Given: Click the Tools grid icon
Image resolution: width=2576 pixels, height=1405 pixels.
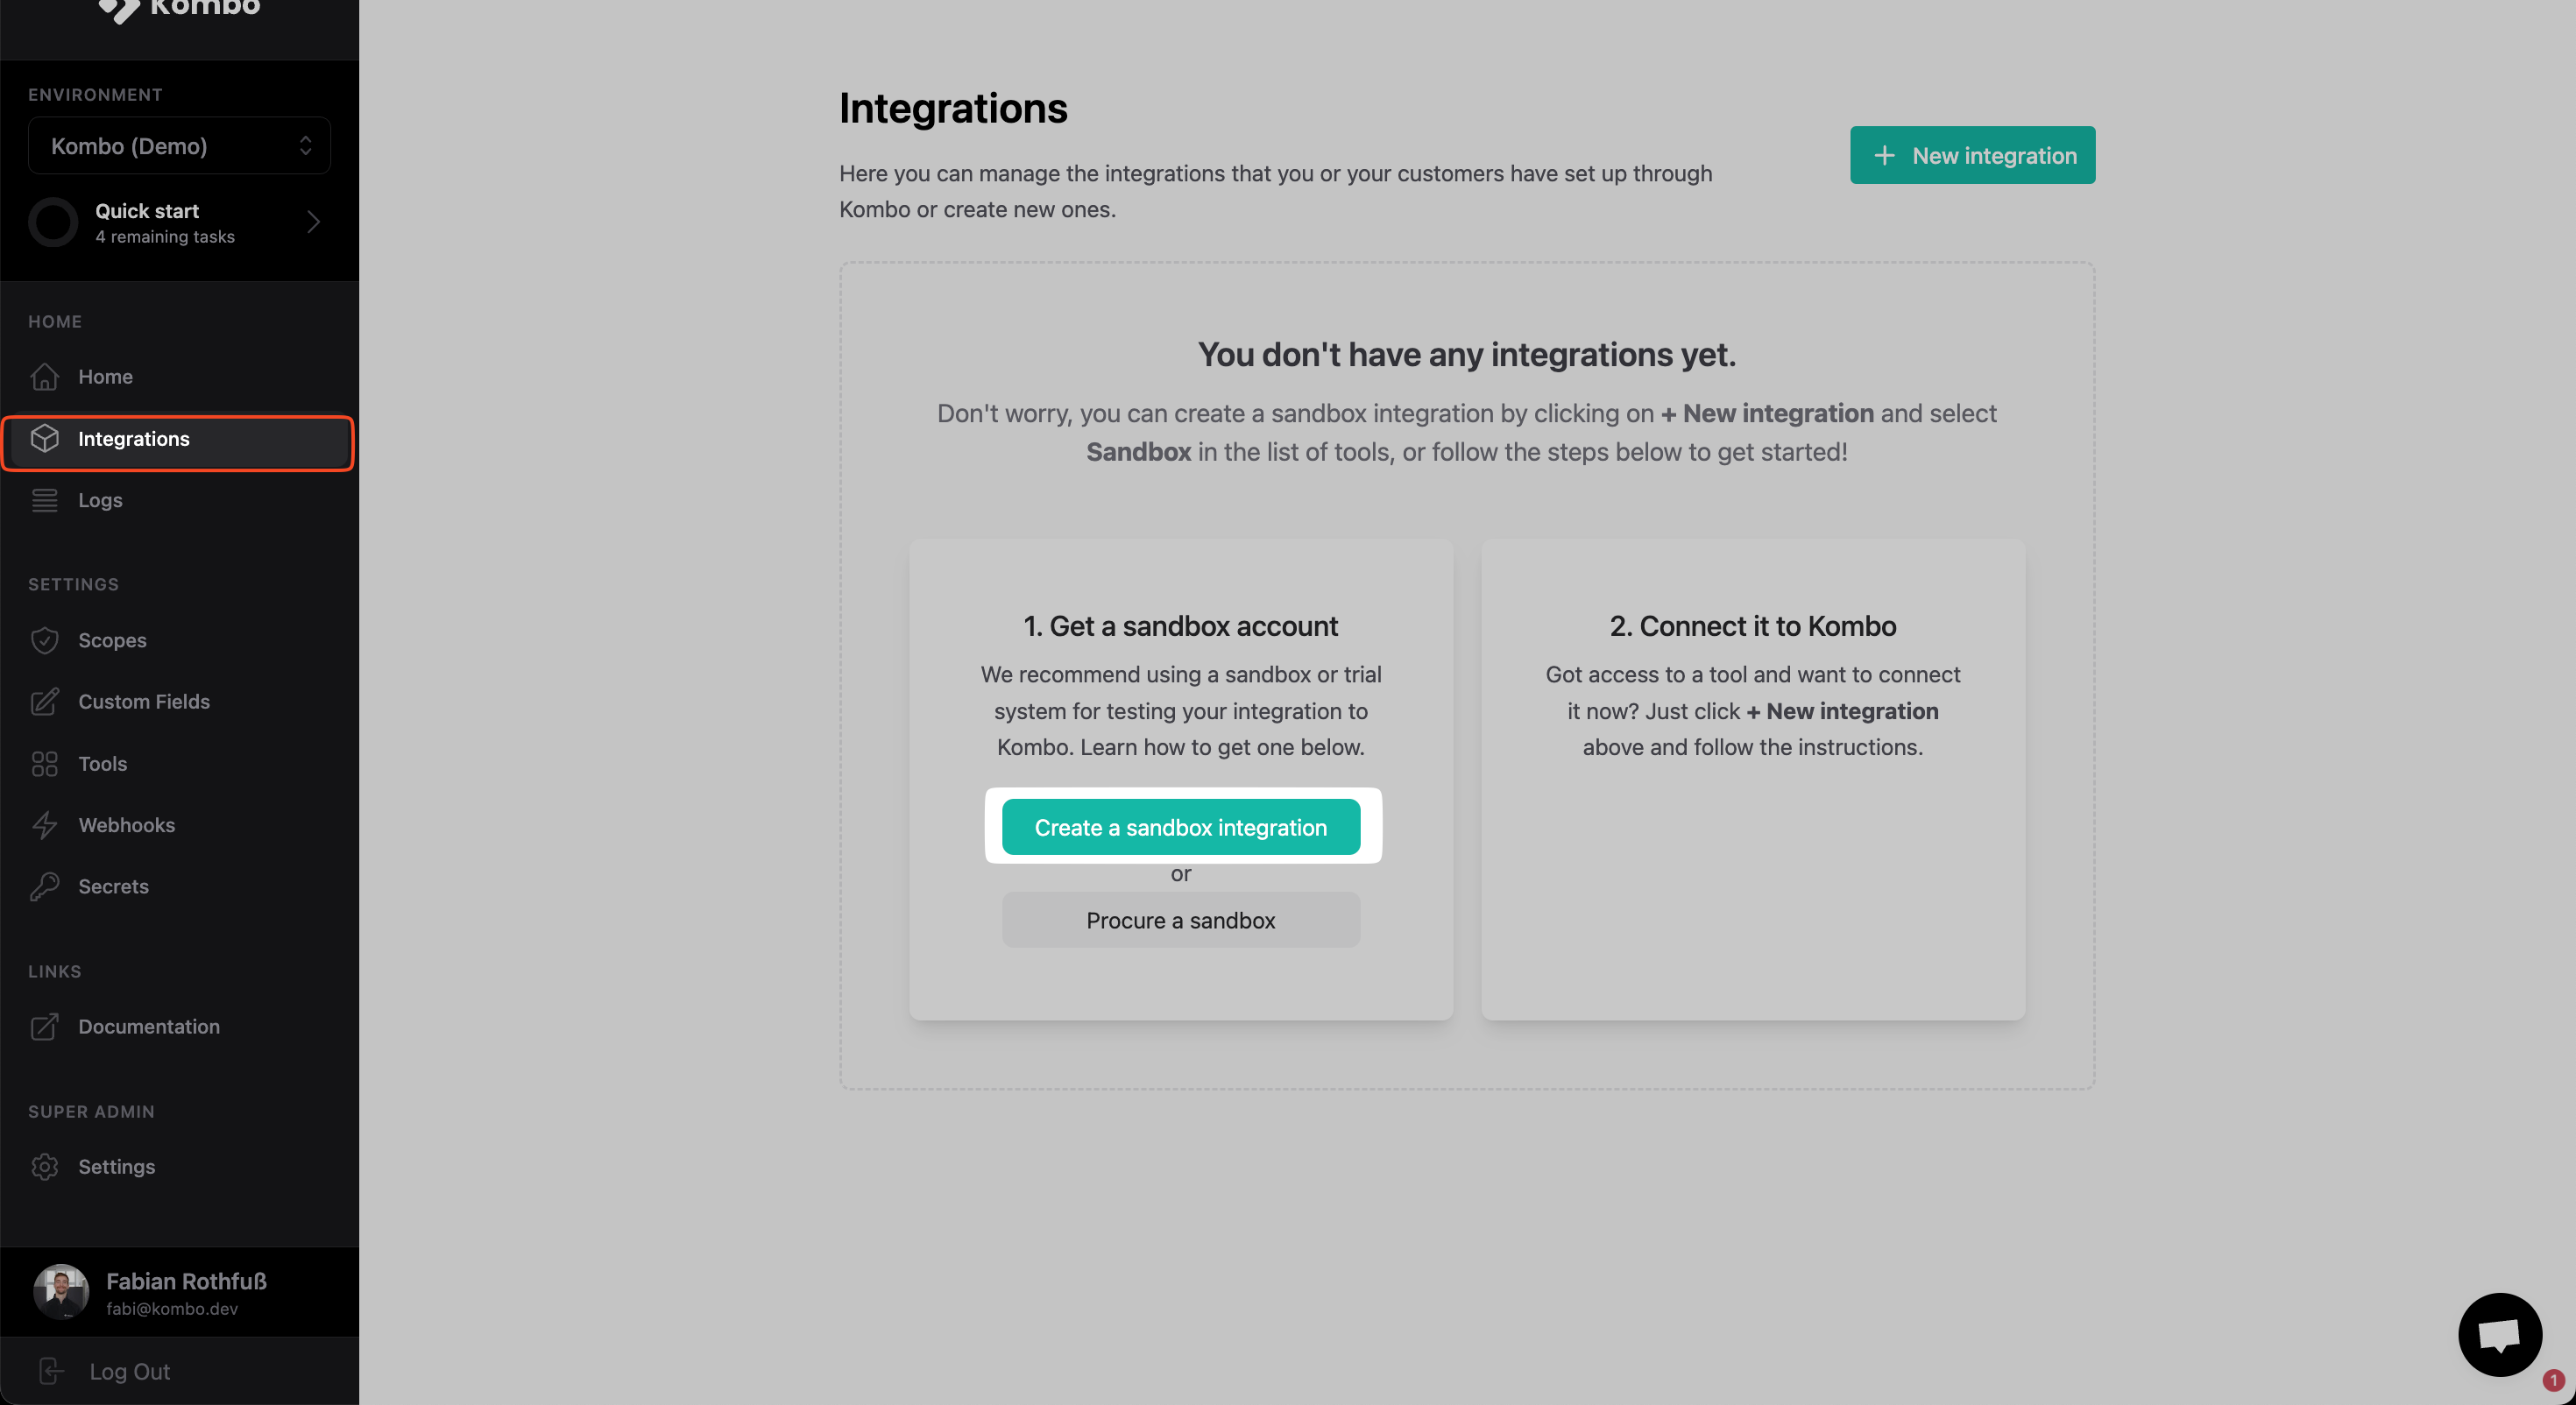Looking at the screenshot, I should point(45,764).
